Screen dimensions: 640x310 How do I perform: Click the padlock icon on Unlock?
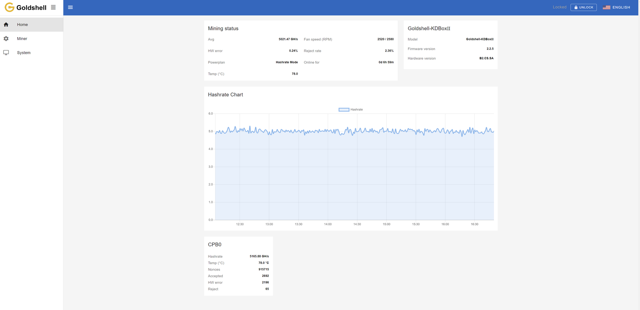point(576,7)
